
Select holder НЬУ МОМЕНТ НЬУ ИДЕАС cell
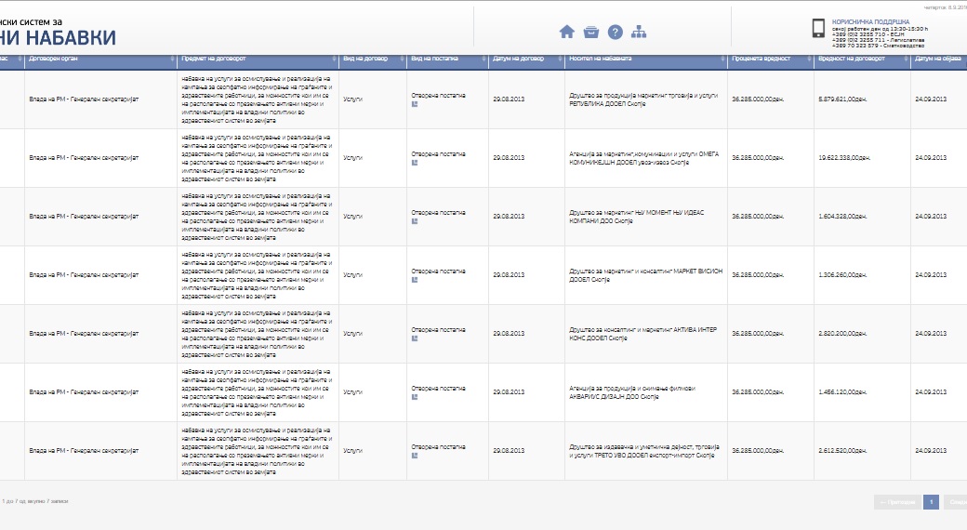[645, 217]
